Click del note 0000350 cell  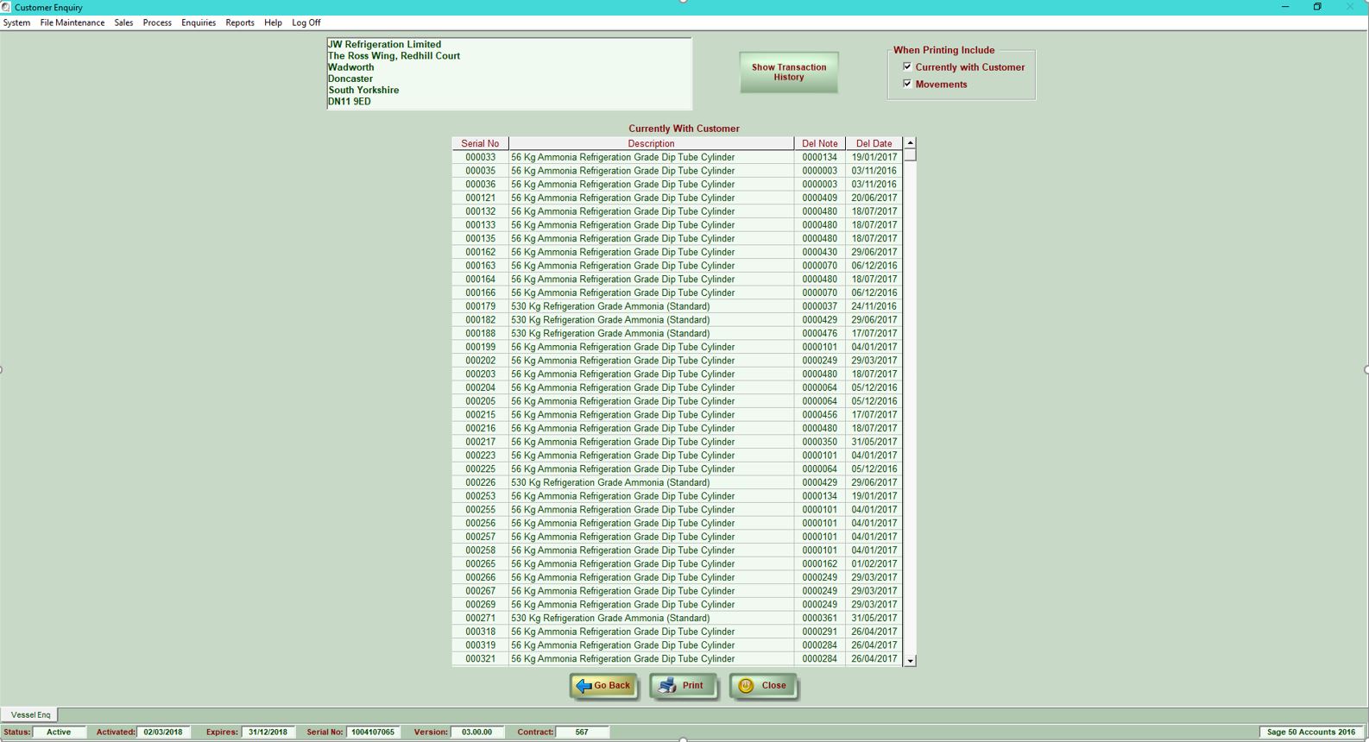(819, 442)
